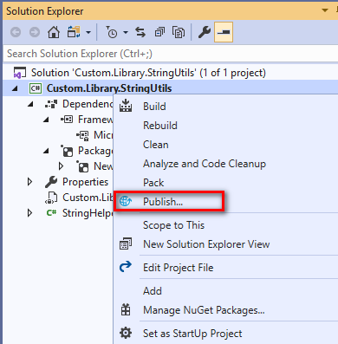Screen dimensions: 338x344
Task: Open Properties using the wrench toolbar icon
Action: (205, 32)
